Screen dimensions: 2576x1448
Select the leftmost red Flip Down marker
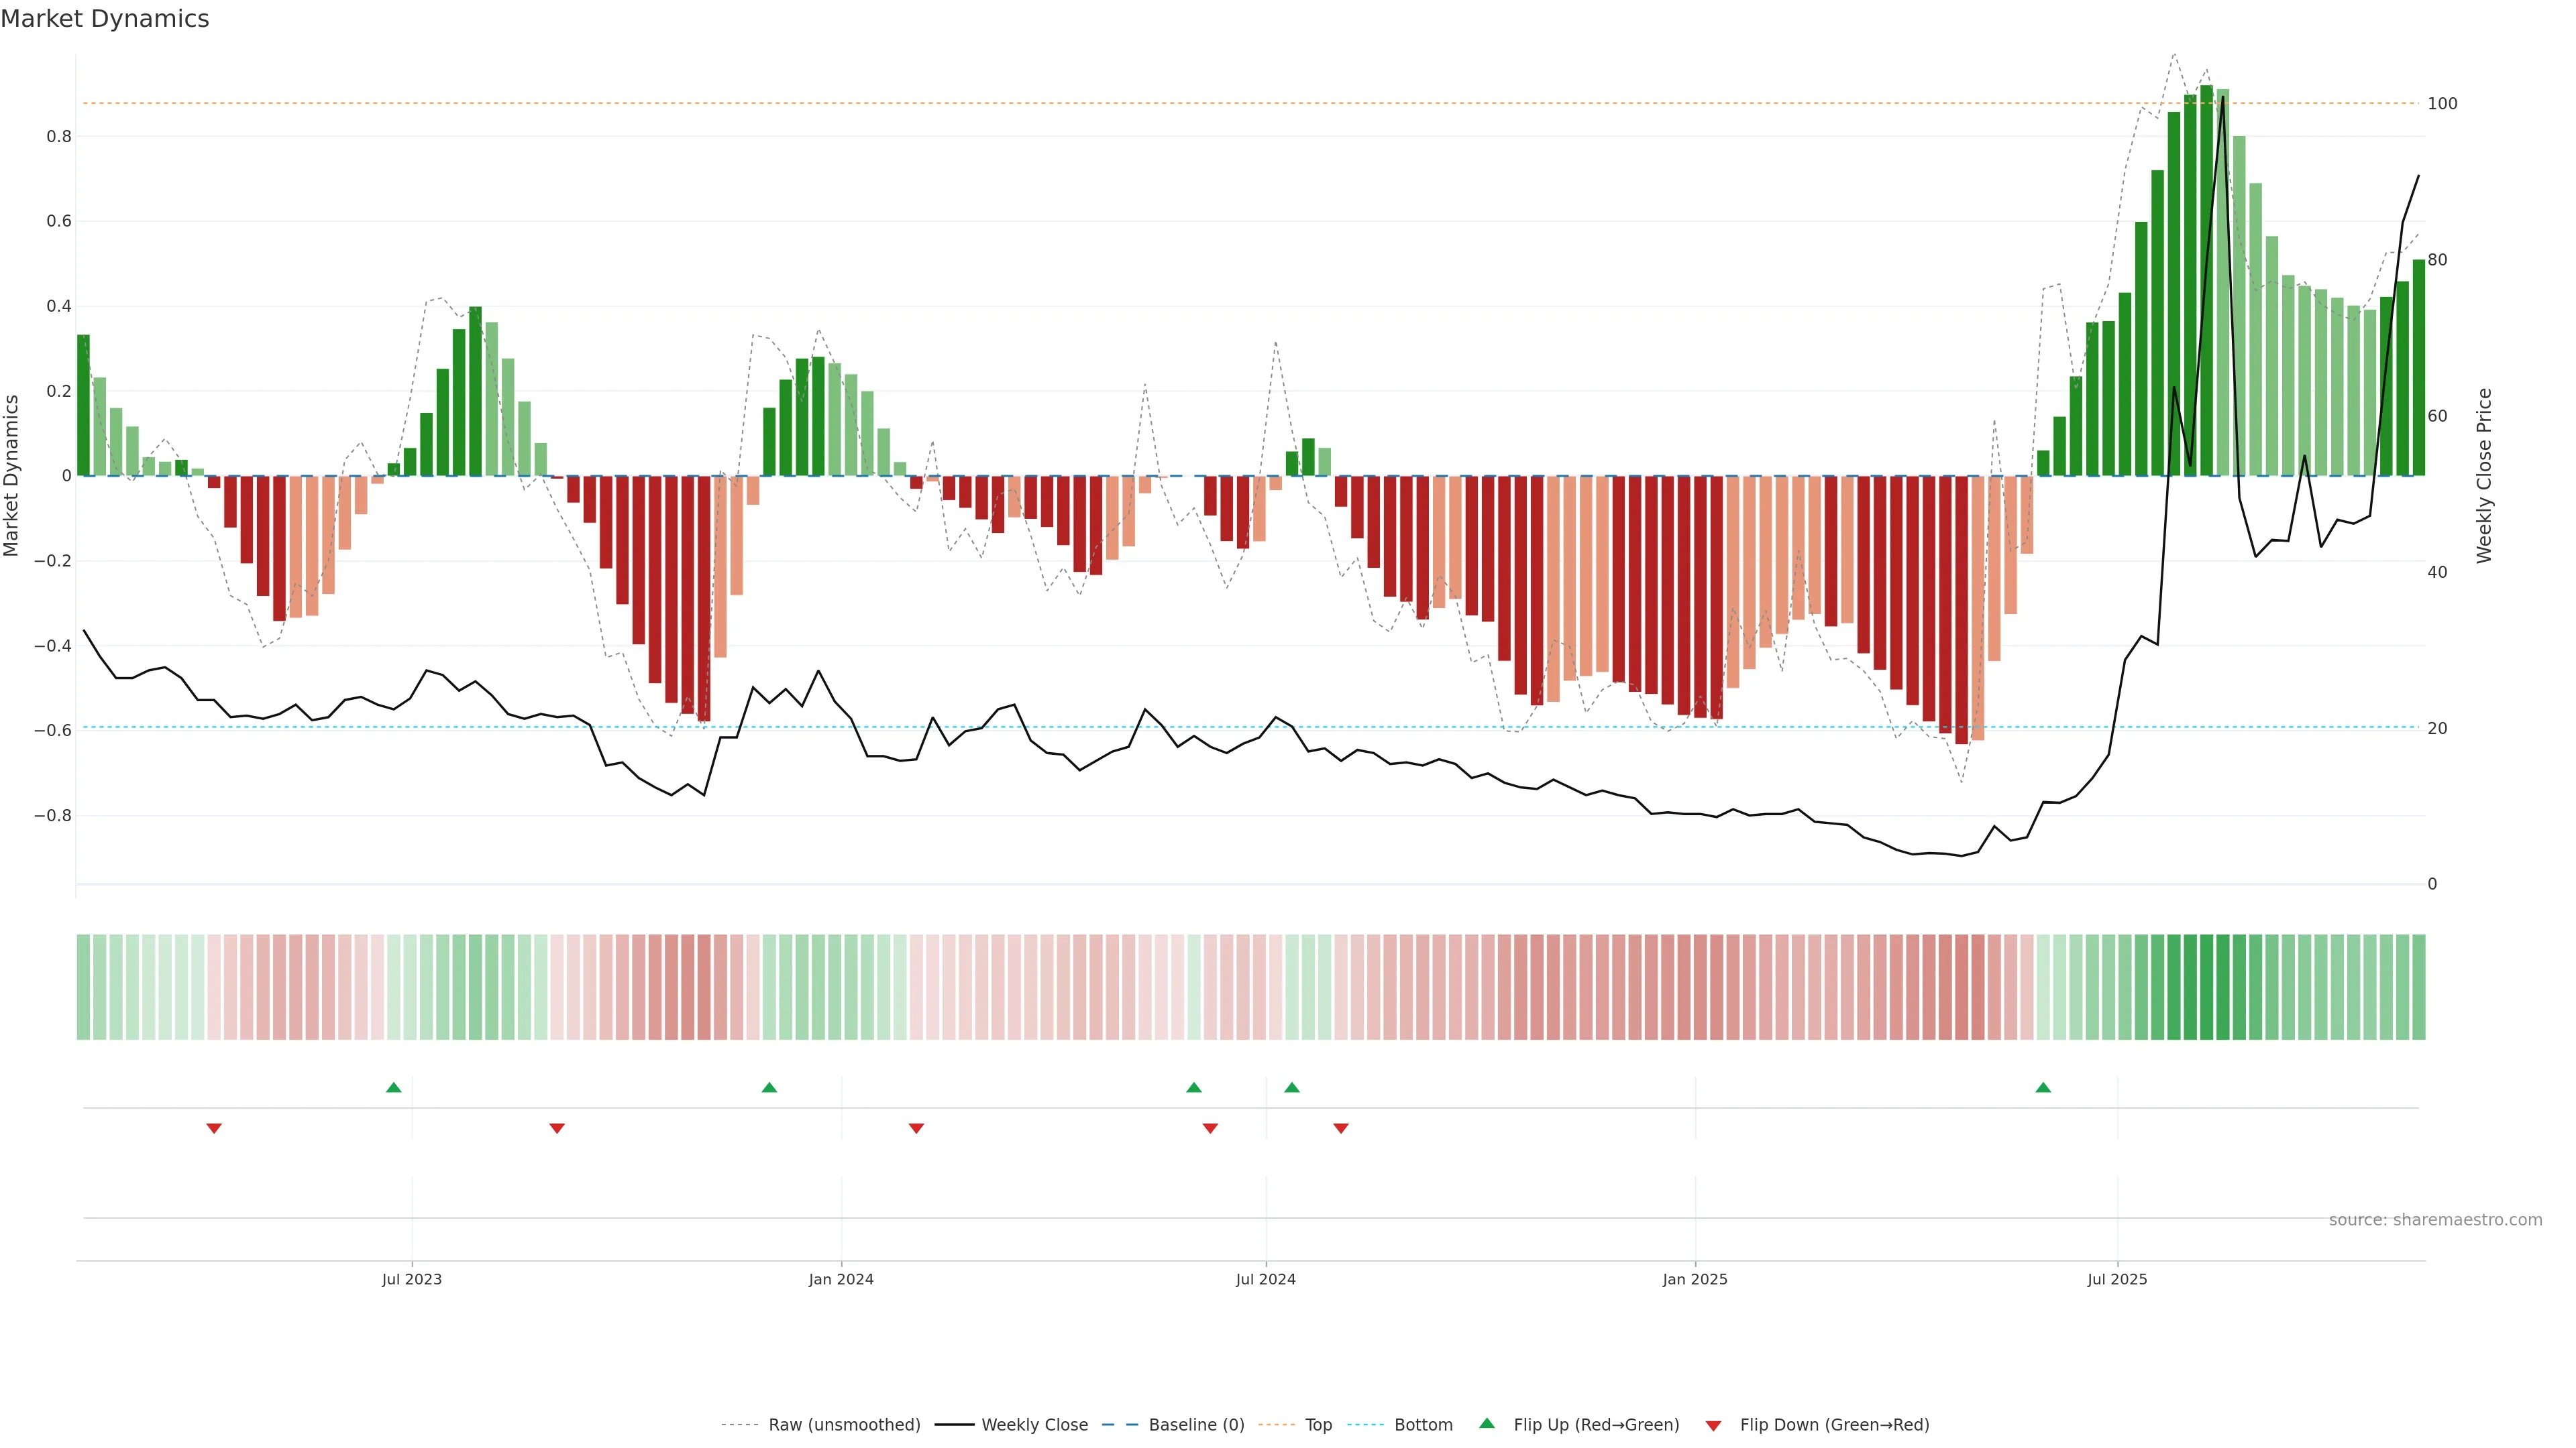point(214,1128)
